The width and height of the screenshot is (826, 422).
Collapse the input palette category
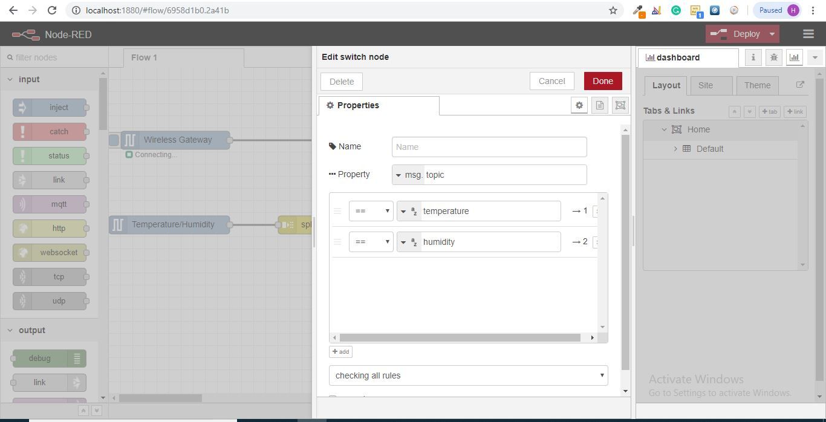pyautogui.click(x=10, y=79)
